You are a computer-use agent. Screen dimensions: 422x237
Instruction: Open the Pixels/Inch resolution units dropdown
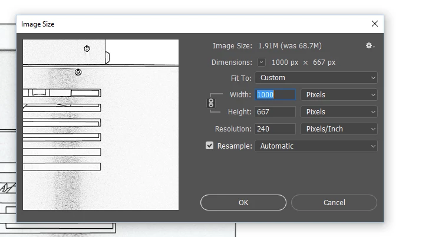(339, 129)
